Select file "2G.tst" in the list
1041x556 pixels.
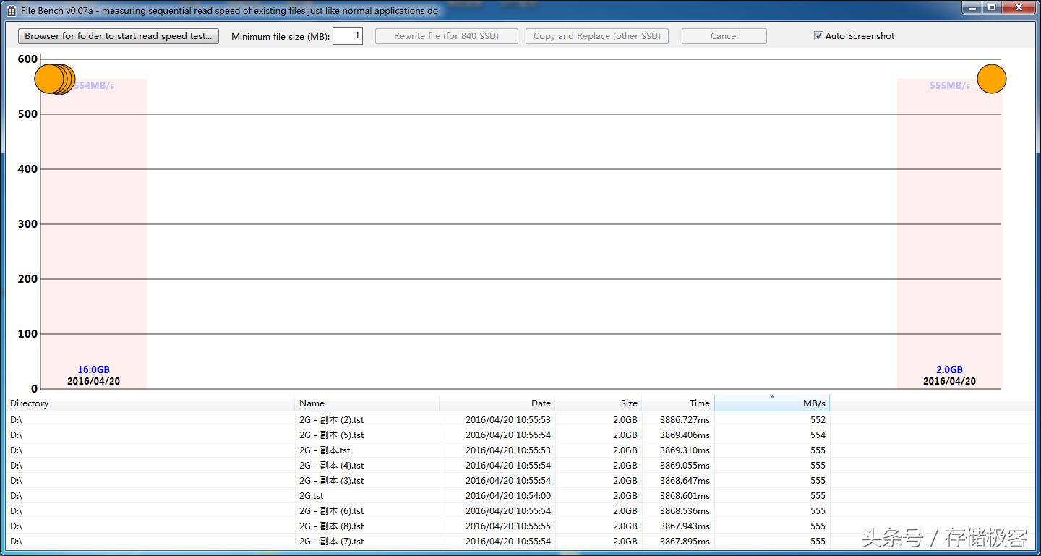pos(312,496)
